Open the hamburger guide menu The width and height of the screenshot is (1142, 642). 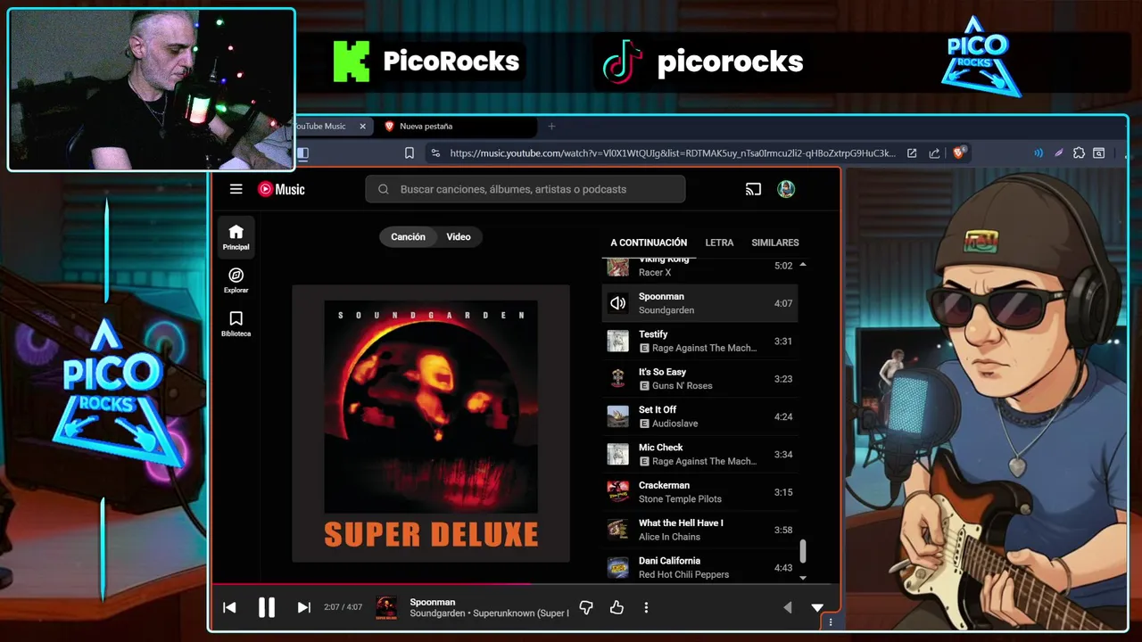point(236,189)
